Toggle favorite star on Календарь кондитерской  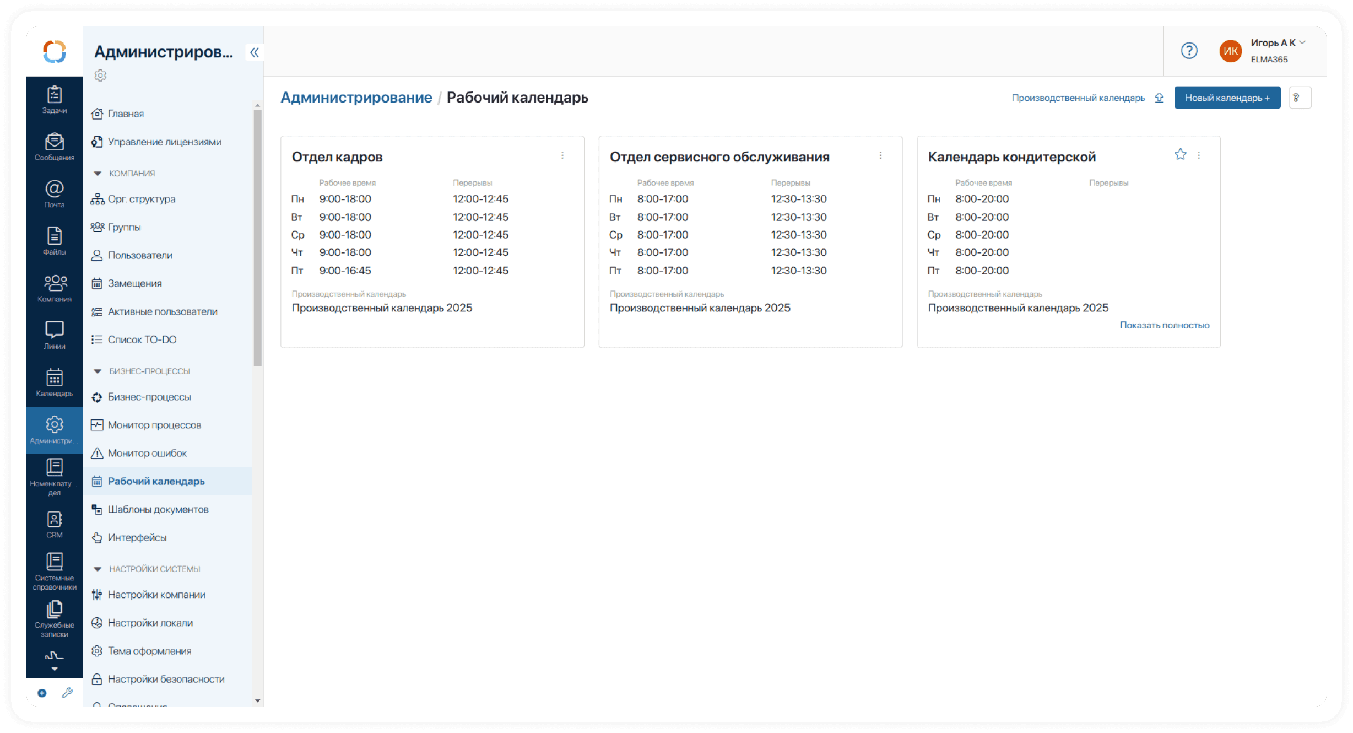tap(1180, 155)
